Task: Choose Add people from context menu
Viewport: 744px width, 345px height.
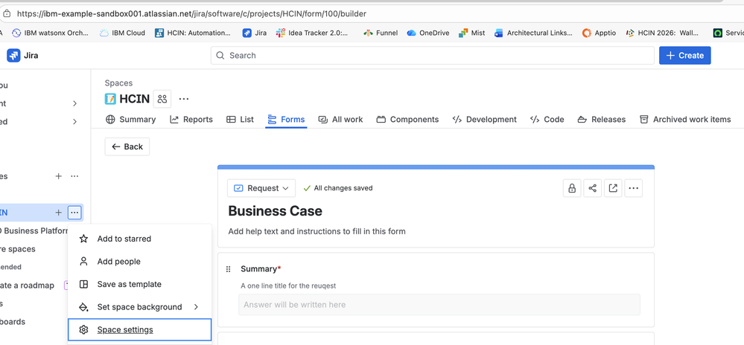Action: point(139,262)
